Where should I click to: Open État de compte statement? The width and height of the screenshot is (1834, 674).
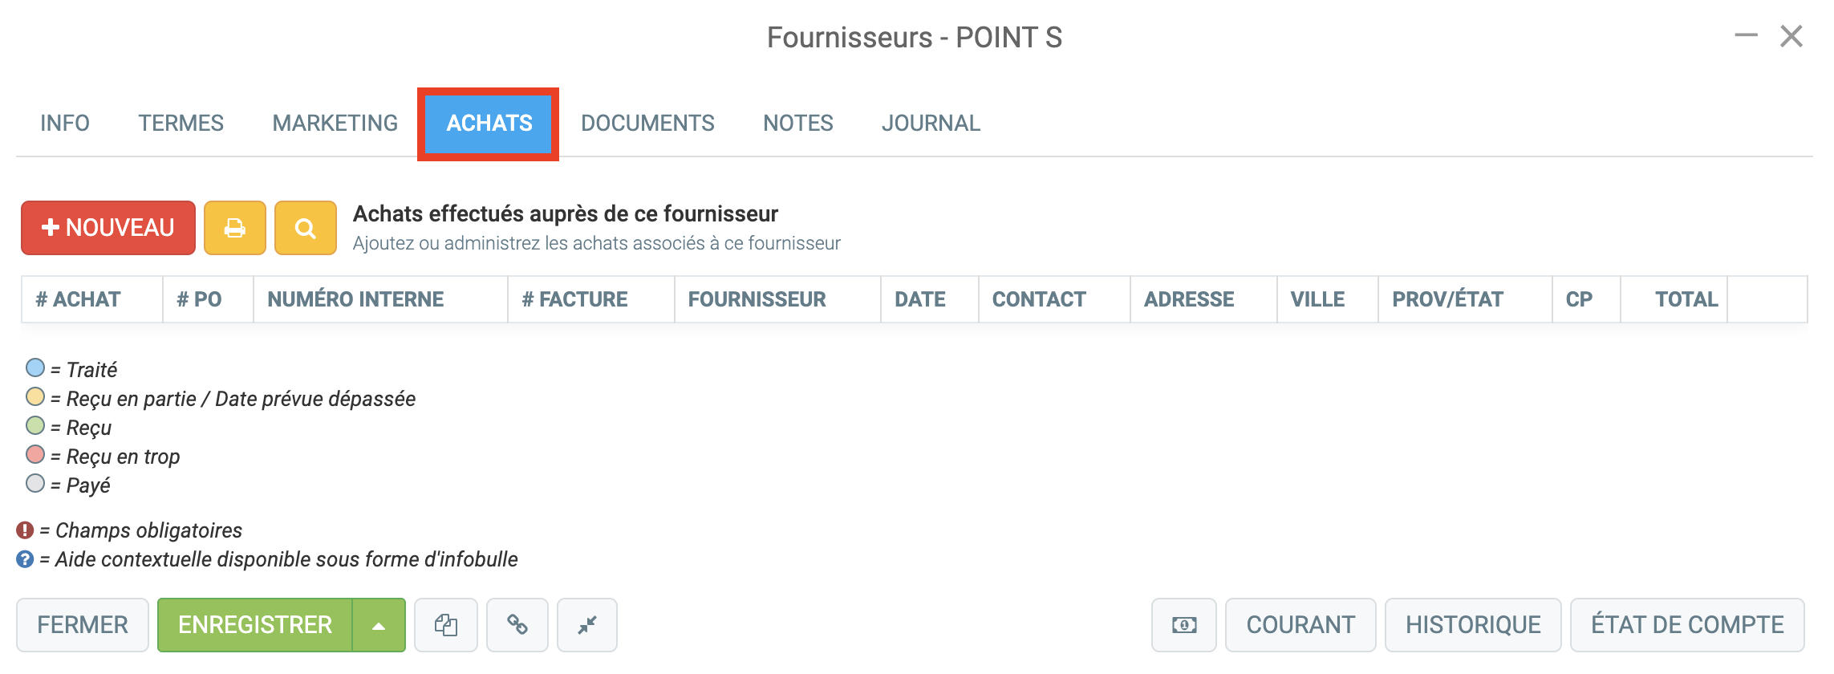(1687, 624)
